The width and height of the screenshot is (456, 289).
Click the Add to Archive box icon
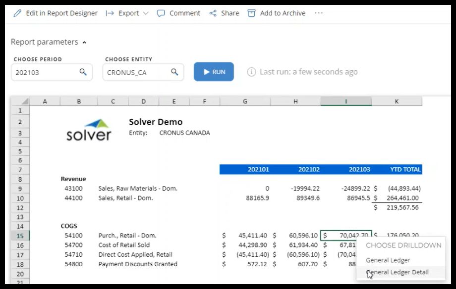pyautogui.click(x=252, y=13)
